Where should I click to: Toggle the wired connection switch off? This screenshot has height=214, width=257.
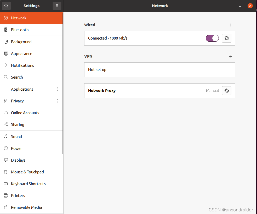tap(212, 38)
